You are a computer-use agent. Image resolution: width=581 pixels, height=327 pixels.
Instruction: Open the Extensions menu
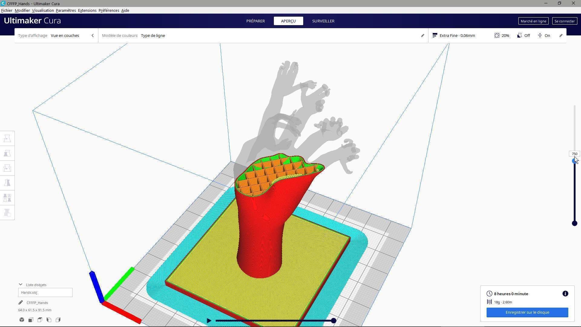click(87, 10)
